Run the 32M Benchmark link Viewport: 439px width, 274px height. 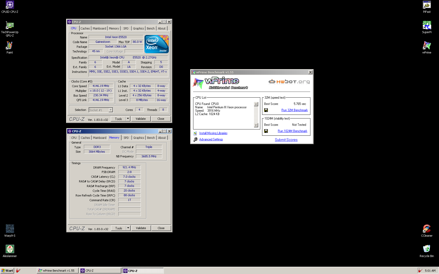(x=294, y=110)
